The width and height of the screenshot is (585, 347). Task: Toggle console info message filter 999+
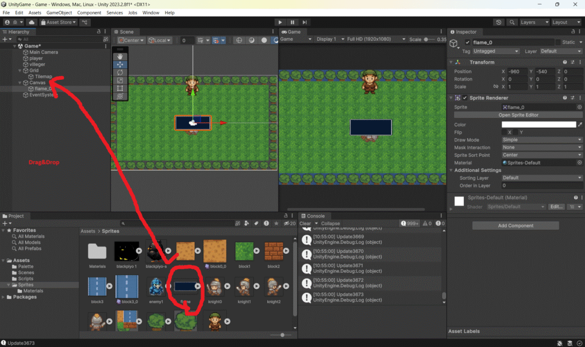point(410,224)
